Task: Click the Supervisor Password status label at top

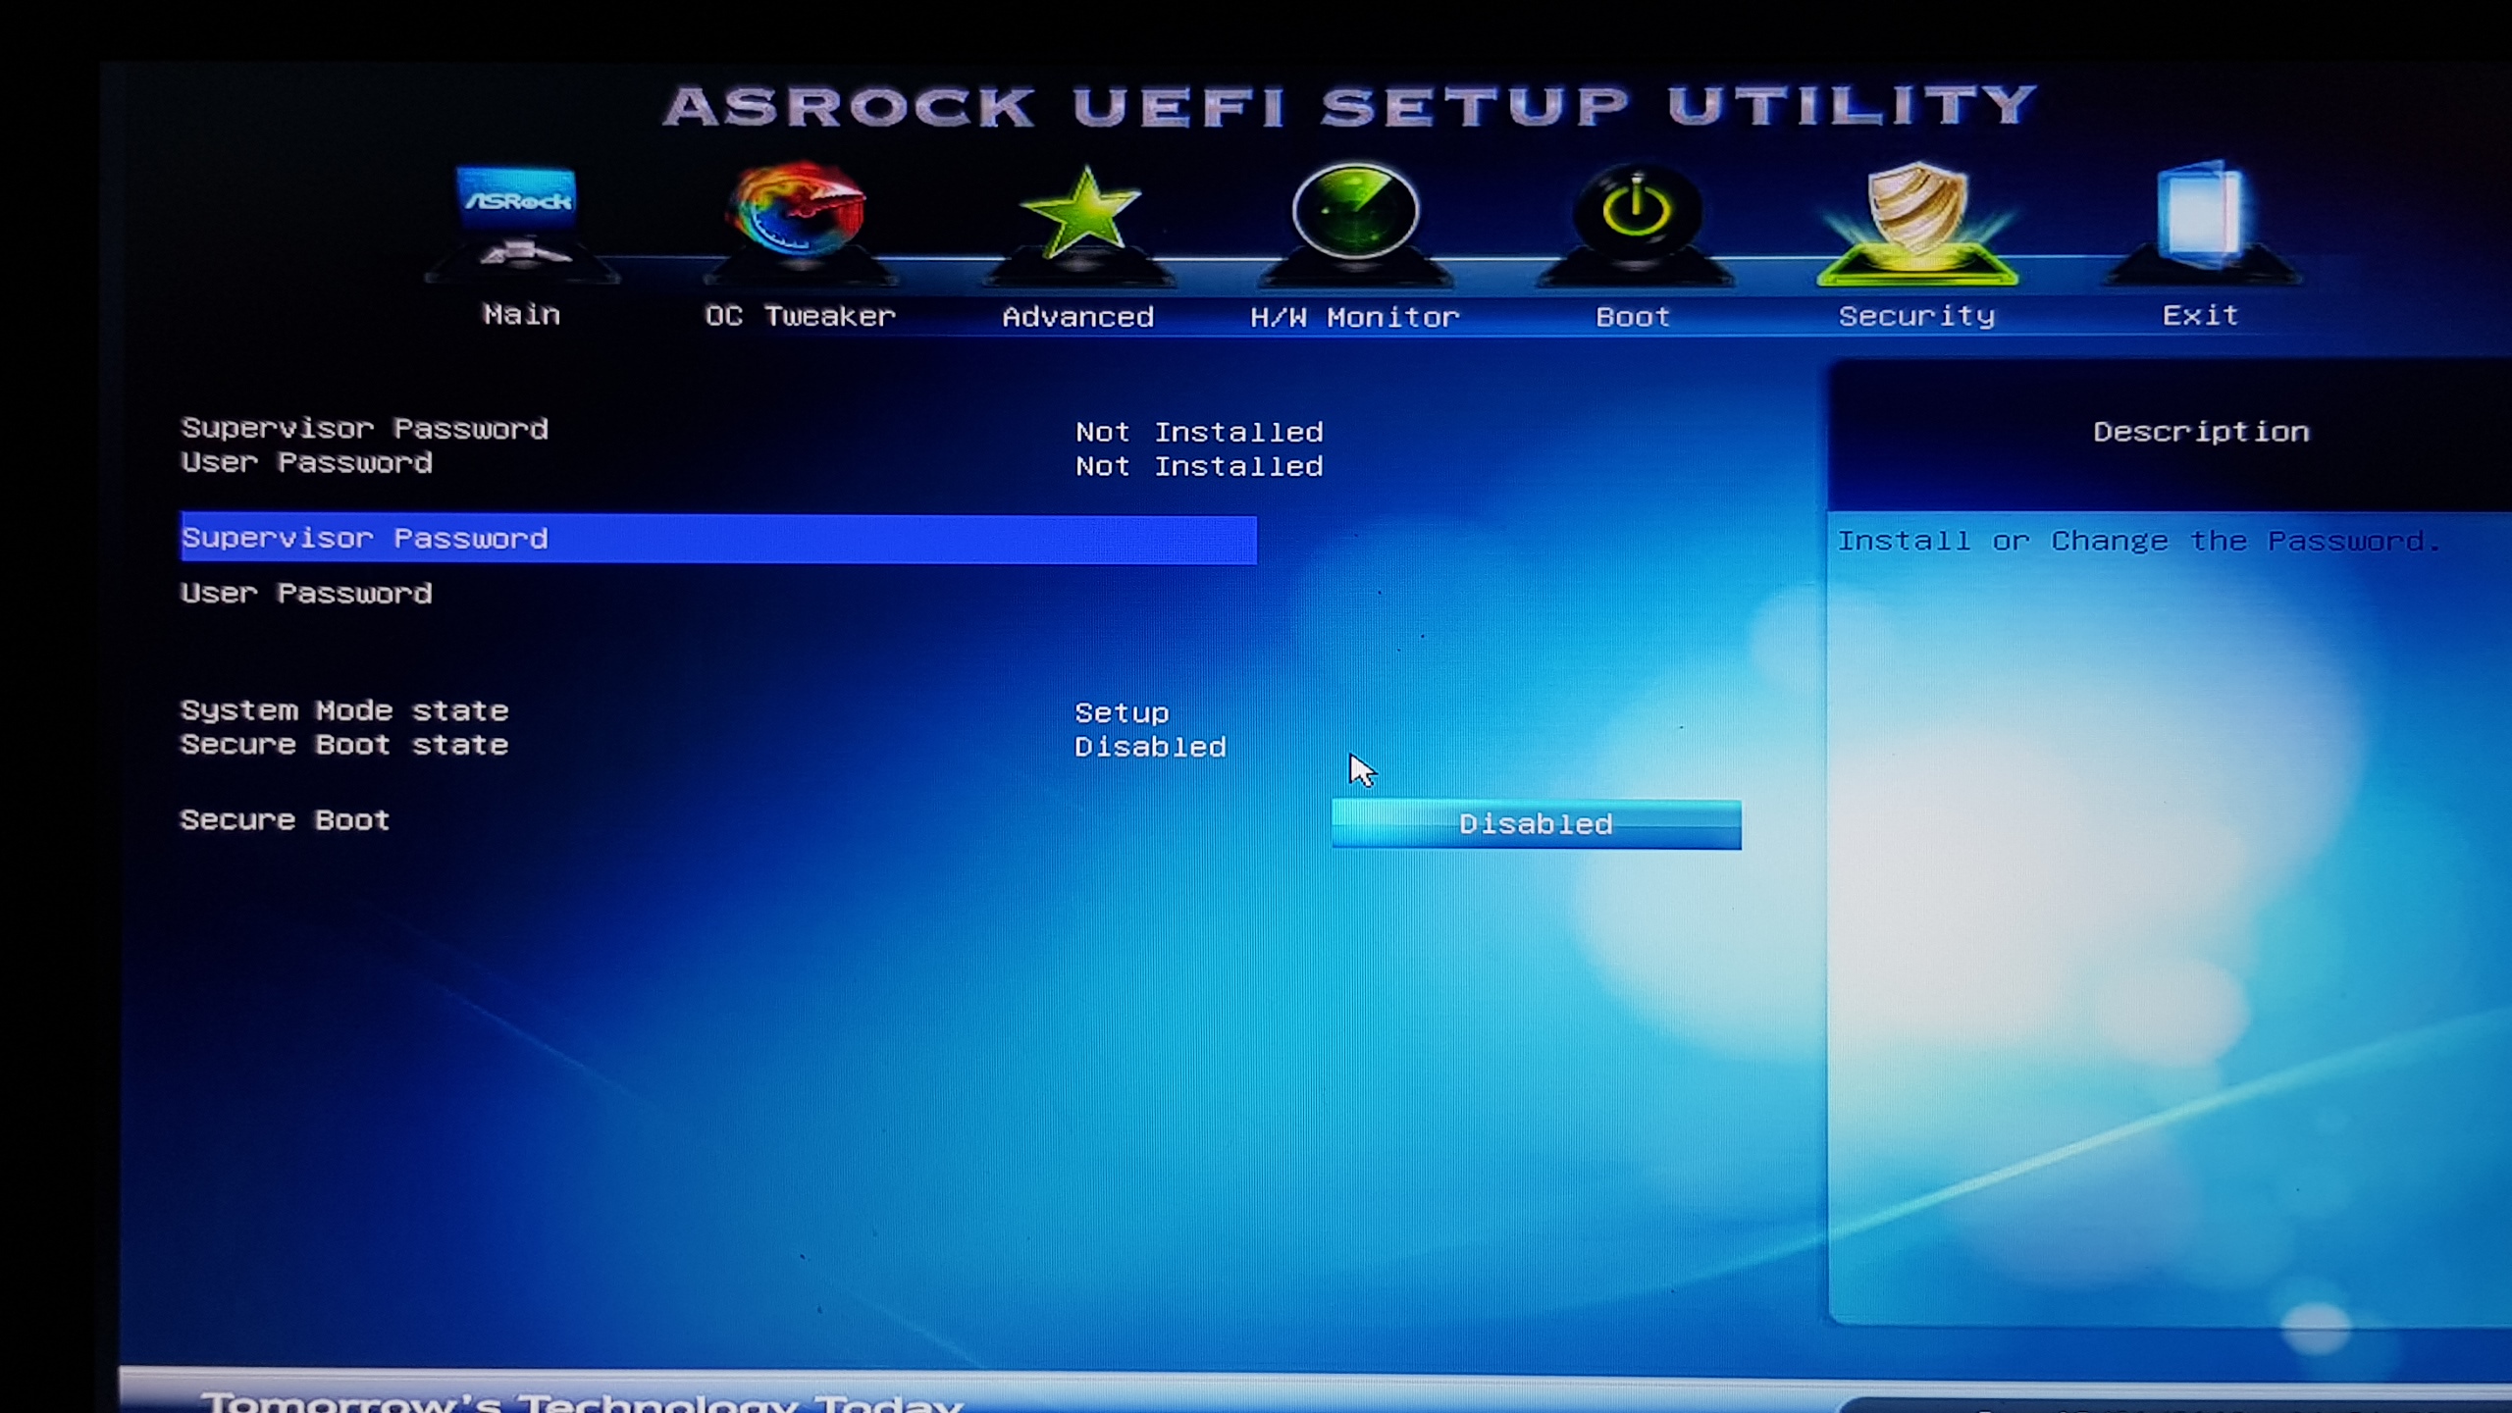Action: tap(364, 429)
